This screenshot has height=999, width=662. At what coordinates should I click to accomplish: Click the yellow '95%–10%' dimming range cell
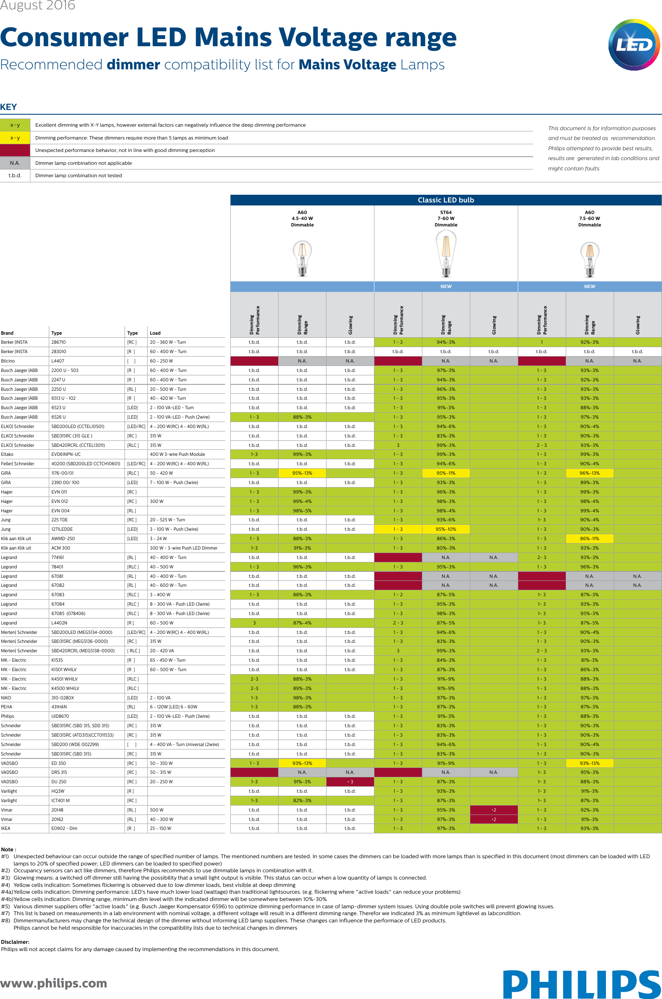point(446,529)
